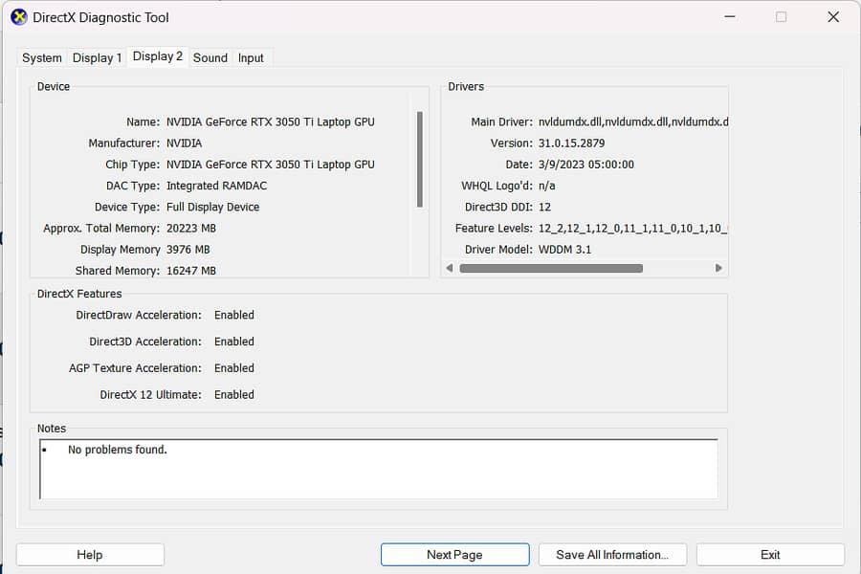Select the Display 2 tab

point(157,56)
